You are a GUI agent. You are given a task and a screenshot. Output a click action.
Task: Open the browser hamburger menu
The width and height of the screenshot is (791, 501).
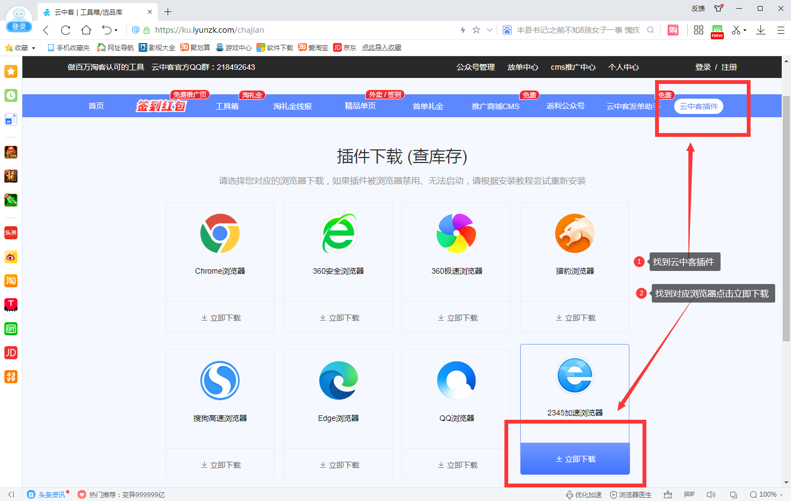pos(781,30)
